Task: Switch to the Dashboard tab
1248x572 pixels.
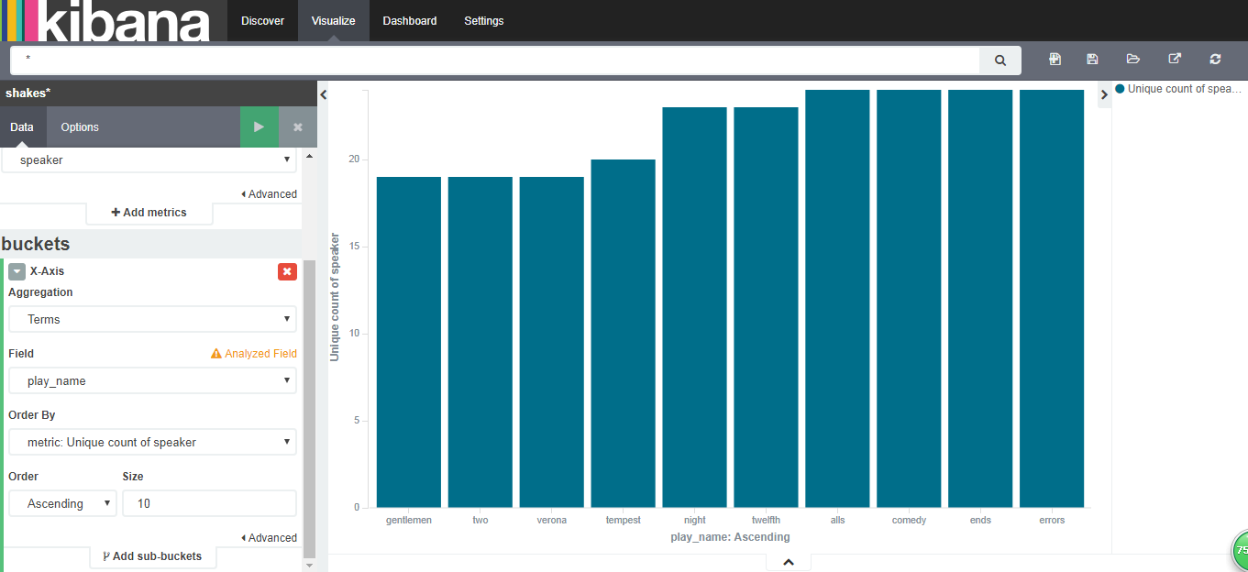Action: [x=410, y=20]
